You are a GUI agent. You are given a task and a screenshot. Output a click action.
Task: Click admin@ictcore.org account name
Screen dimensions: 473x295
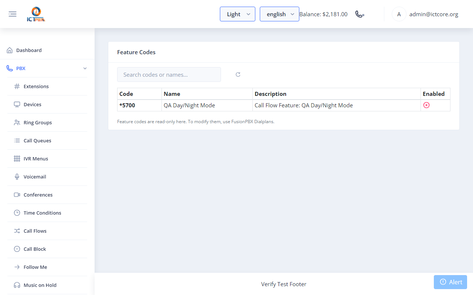click(434, 14)
